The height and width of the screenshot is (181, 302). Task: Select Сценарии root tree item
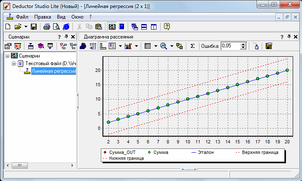coord(29,56)
